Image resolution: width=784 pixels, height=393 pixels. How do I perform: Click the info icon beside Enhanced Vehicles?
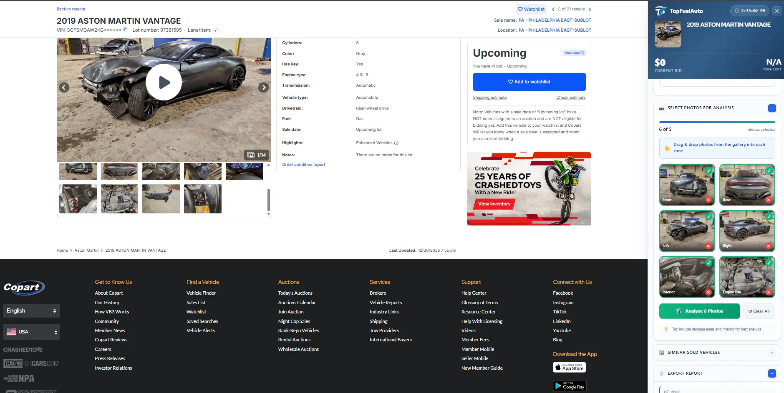coord(396,143)
